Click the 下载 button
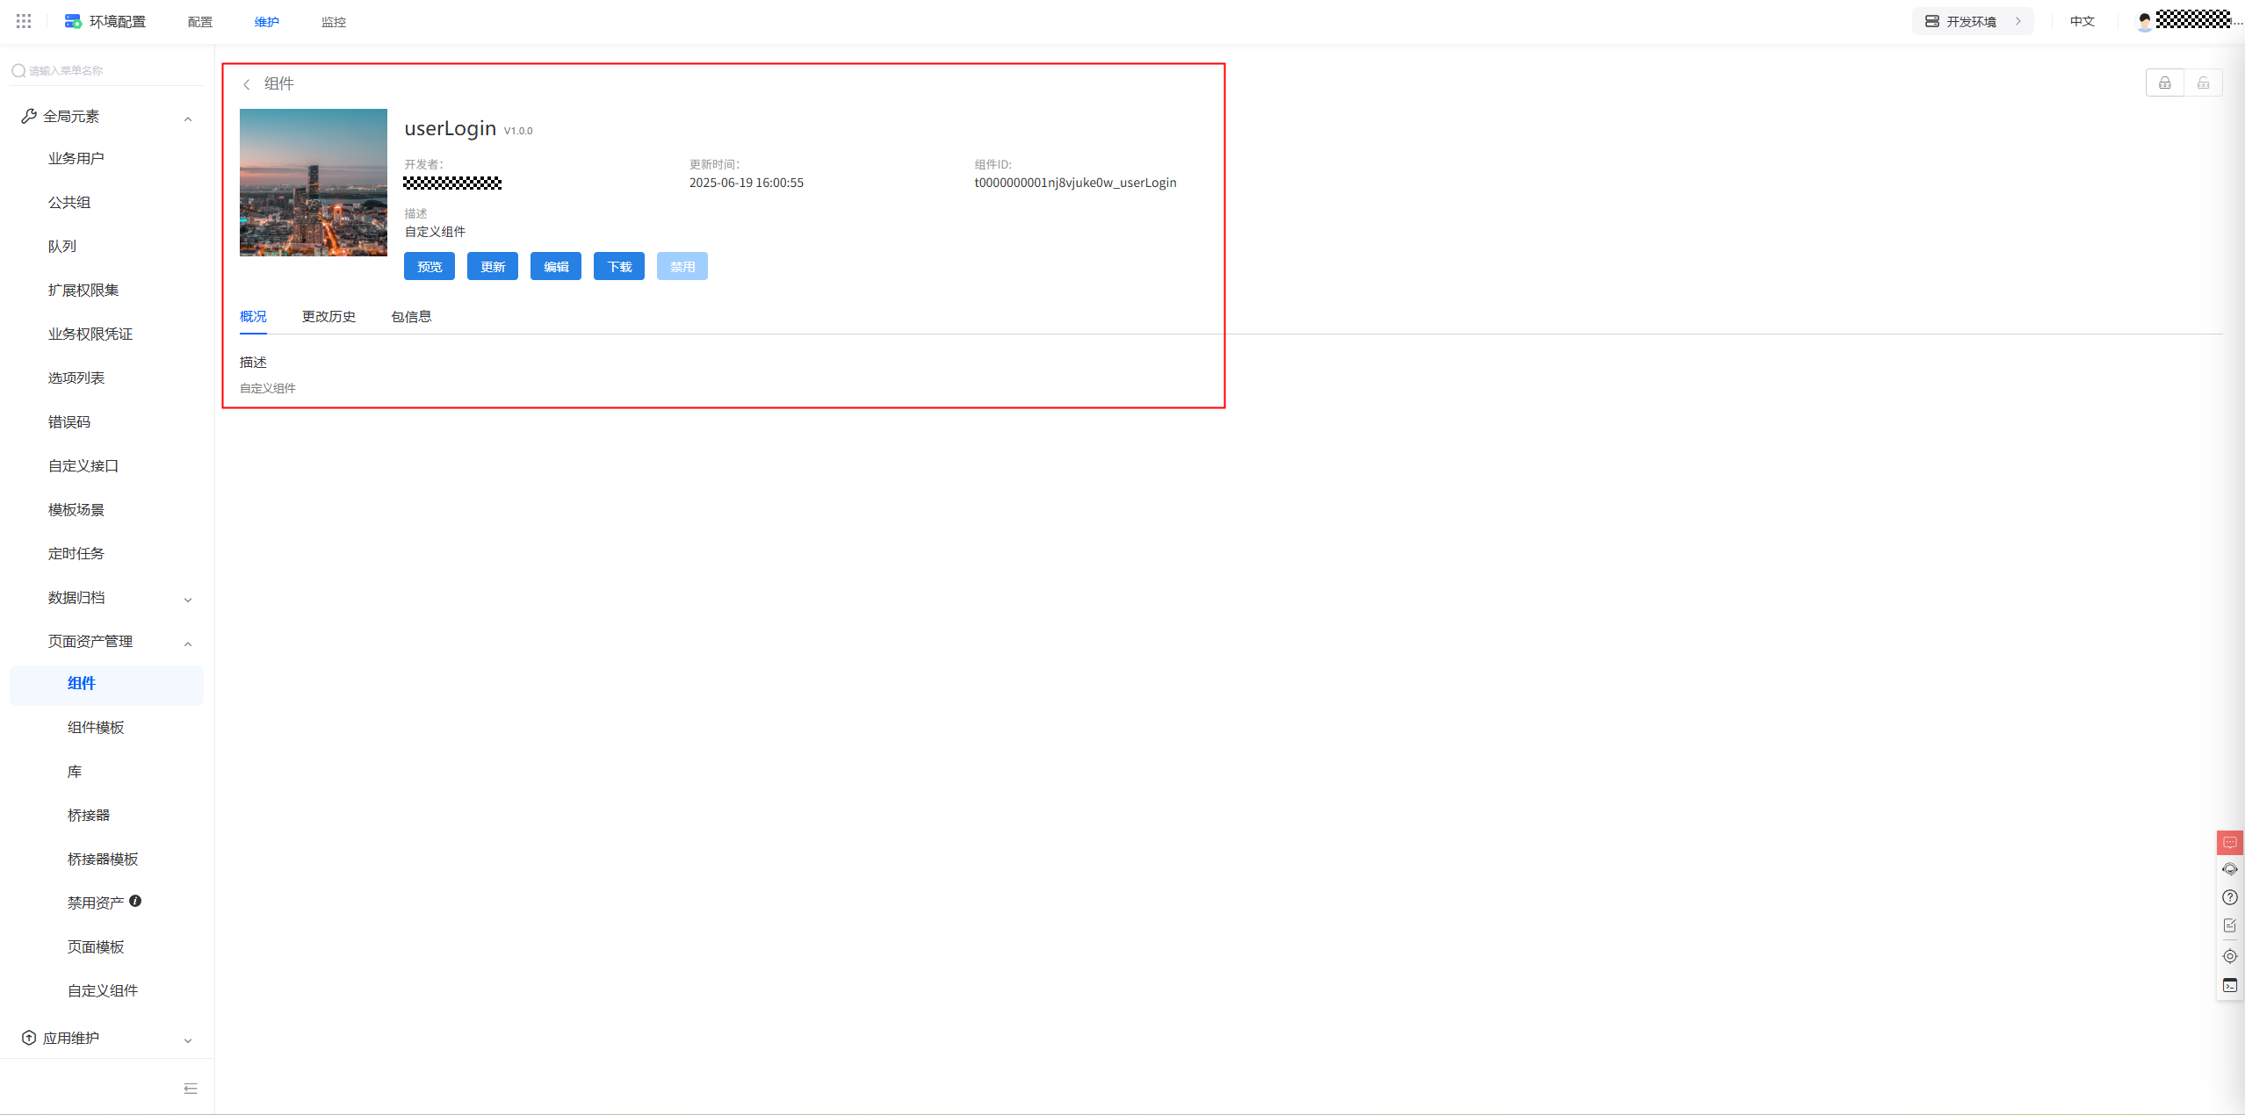Image resolution: width=2245 pixels, height=1115 pixels. 619,267
